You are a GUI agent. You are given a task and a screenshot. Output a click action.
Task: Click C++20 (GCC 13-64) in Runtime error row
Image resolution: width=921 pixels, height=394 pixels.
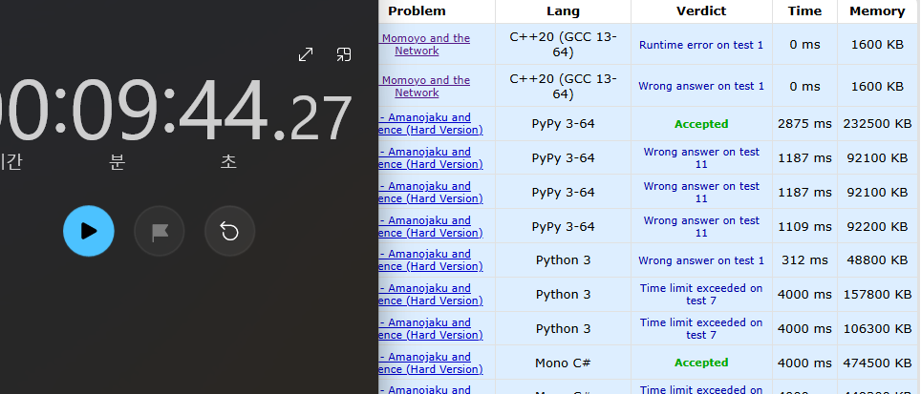[564, 45]
